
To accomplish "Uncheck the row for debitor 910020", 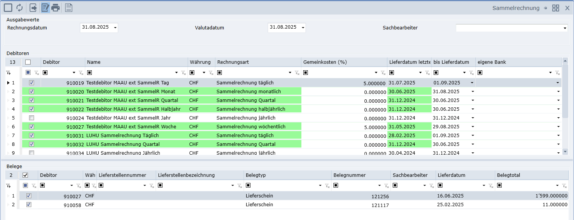I will pos(32,92).
